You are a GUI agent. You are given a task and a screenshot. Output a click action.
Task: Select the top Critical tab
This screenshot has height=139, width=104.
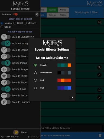coord(63,10)
